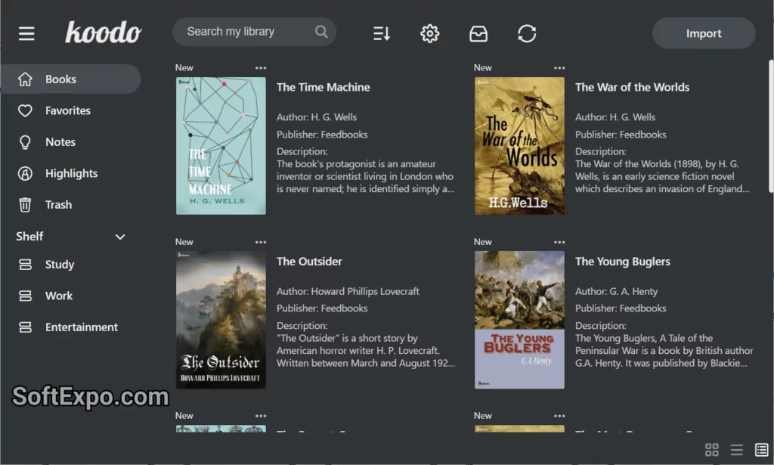Viewport: 774px width, 465px height.
Task: Open the hamburger menu beside the Koodo logo
Action: (26, 33)
